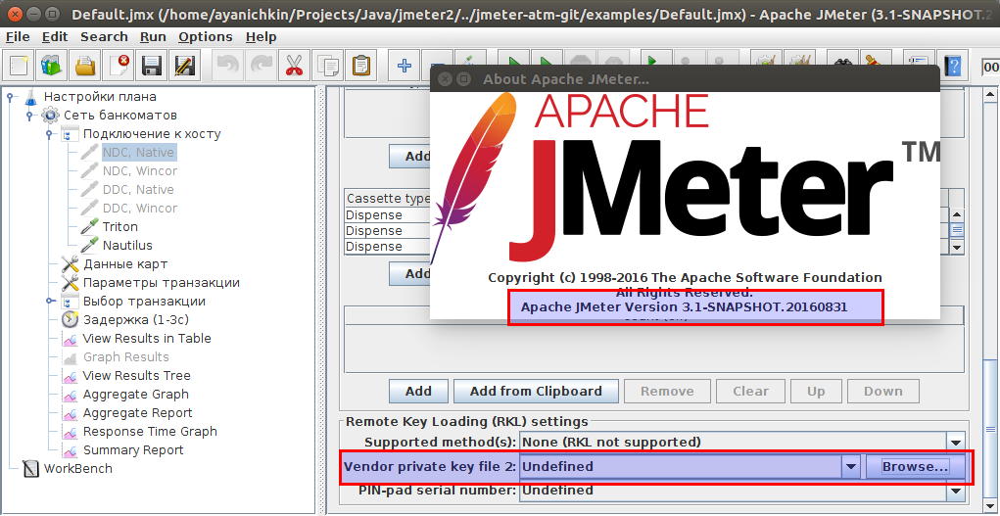Open the Edit menu
This screenshot has width=1000, height=516.
55,37
